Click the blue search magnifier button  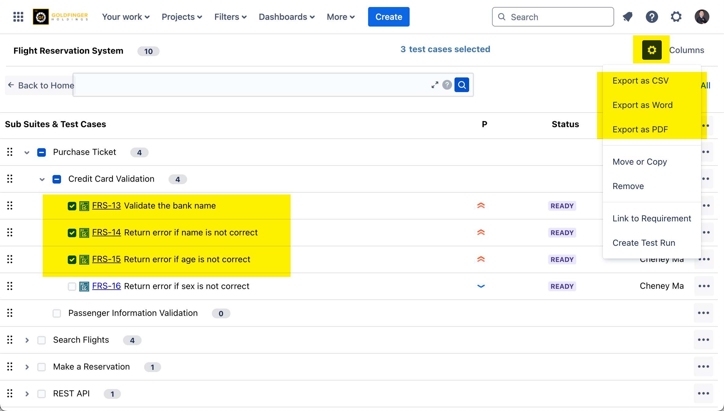[x=462, y=85]
